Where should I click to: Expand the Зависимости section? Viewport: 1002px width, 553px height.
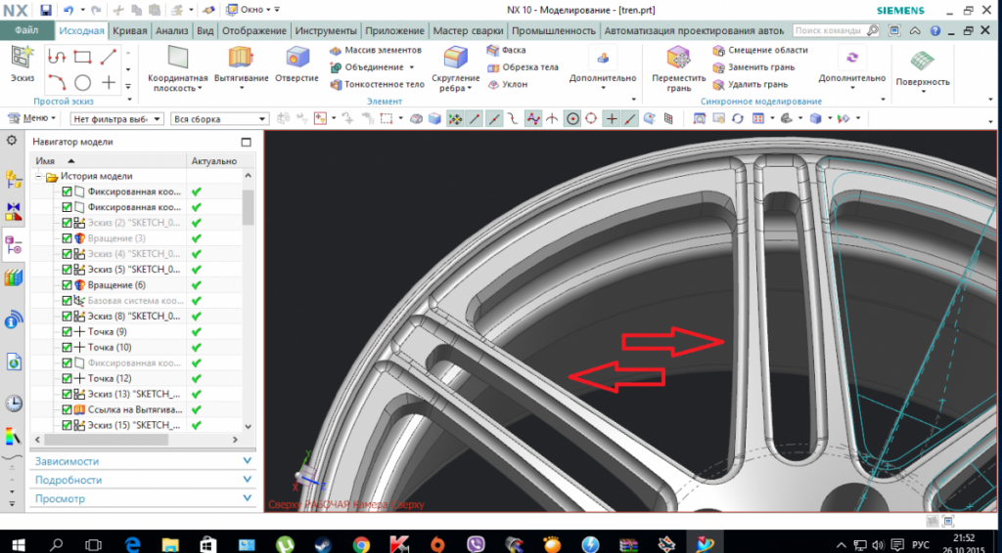click(x=142, y=461)
